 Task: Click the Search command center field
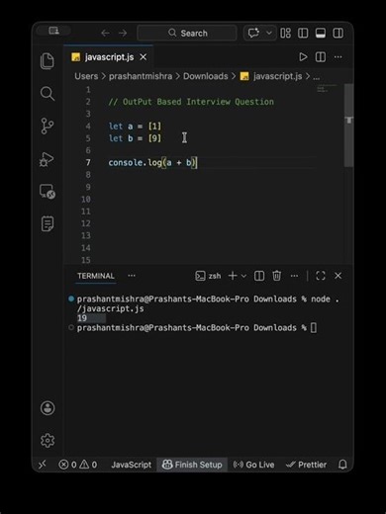[187, 33]
